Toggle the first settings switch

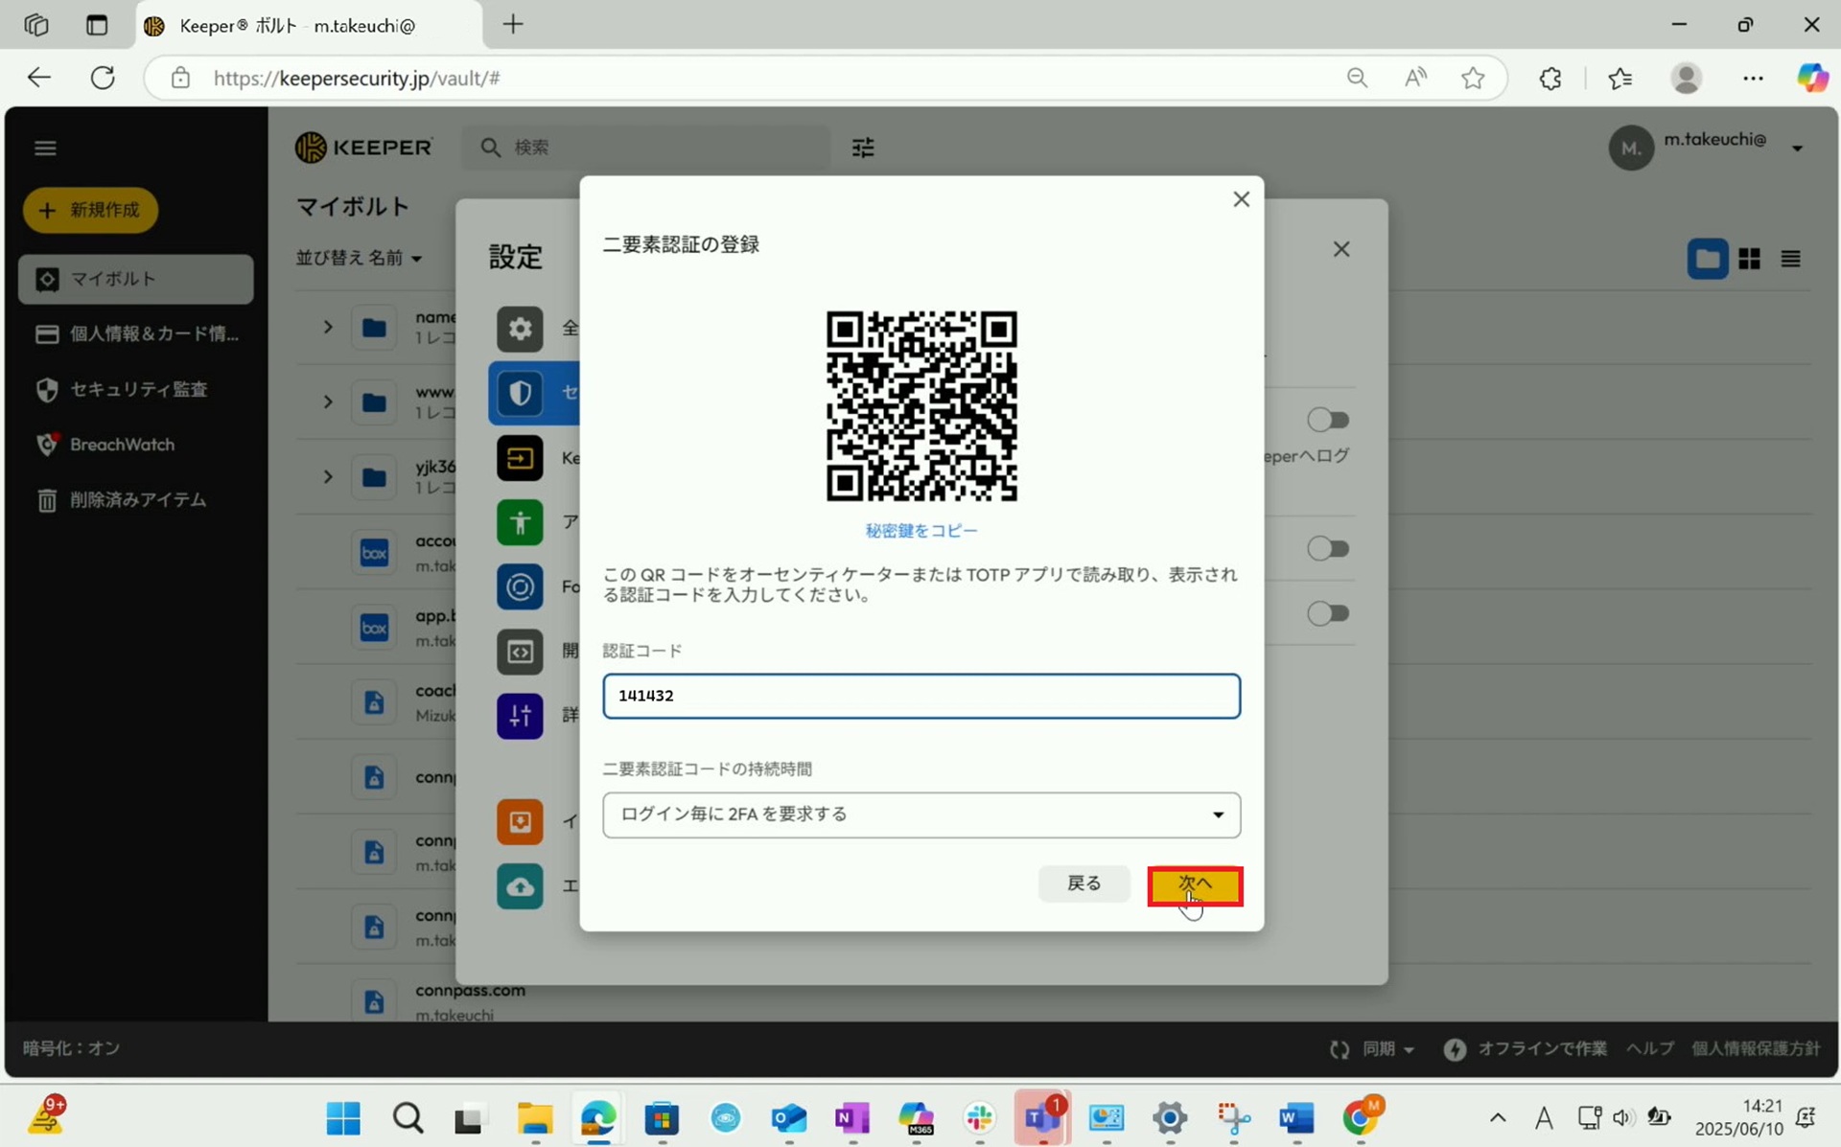coord(1328,420)
